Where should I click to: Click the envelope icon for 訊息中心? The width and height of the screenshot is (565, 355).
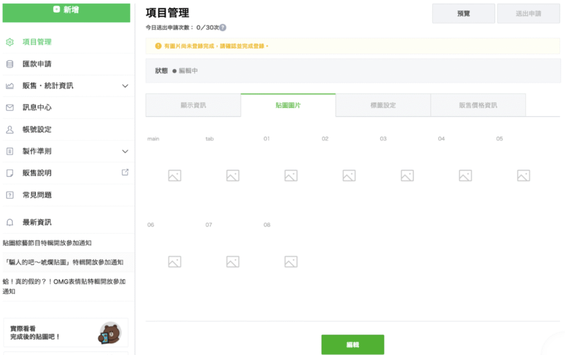pos(9,107)
